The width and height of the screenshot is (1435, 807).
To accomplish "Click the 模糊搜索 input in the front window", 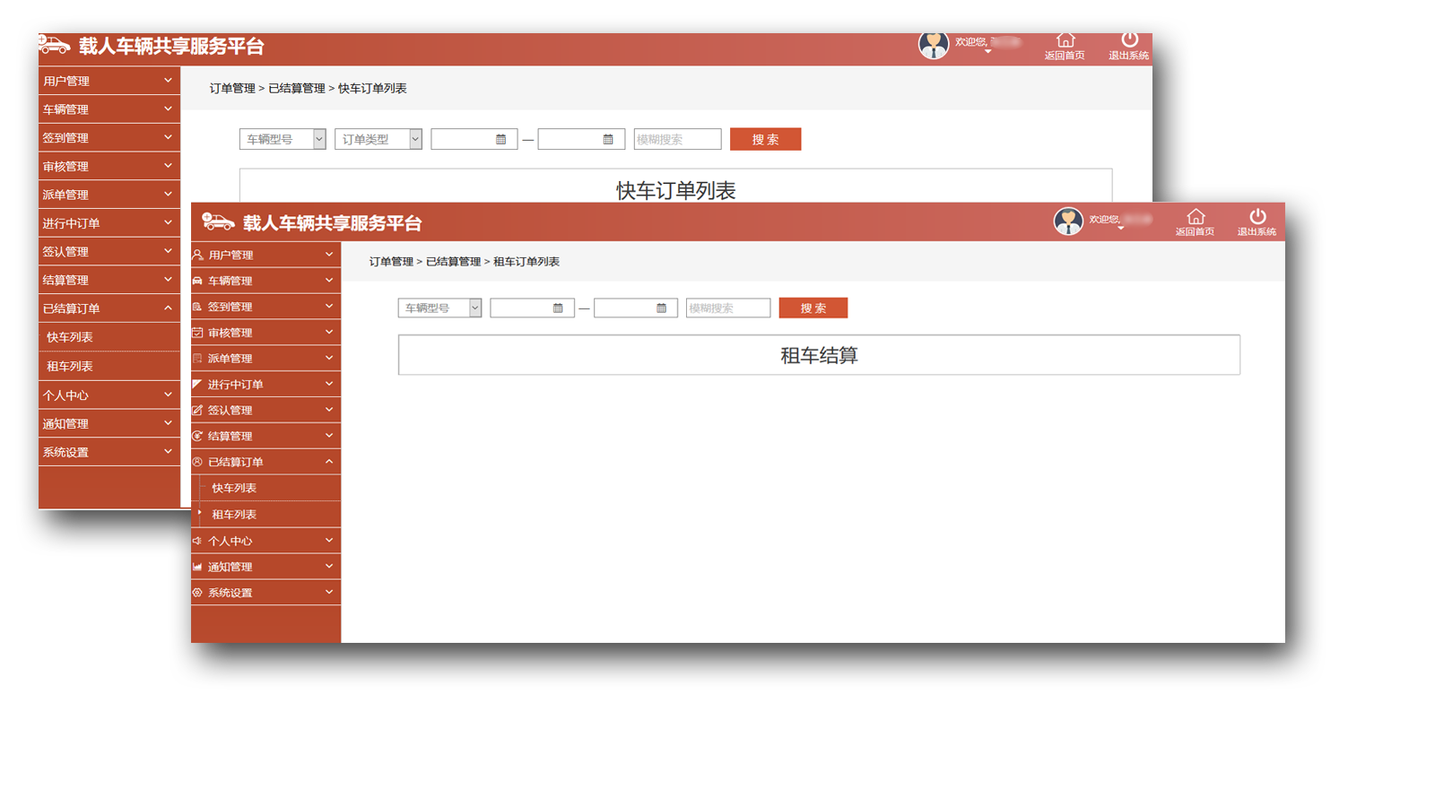I will pos(727,308).
